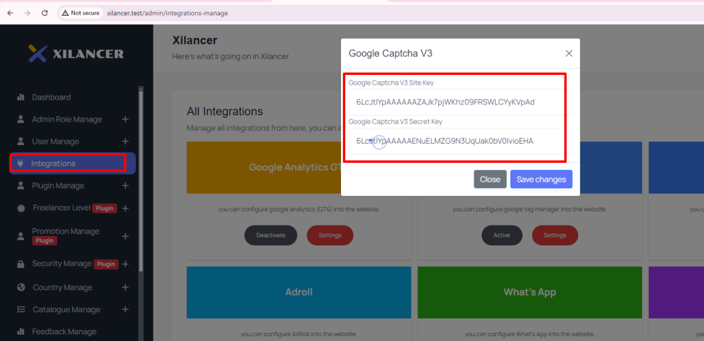Click the Google Captcha V3 Secret Key field

(x=460, y=141)
